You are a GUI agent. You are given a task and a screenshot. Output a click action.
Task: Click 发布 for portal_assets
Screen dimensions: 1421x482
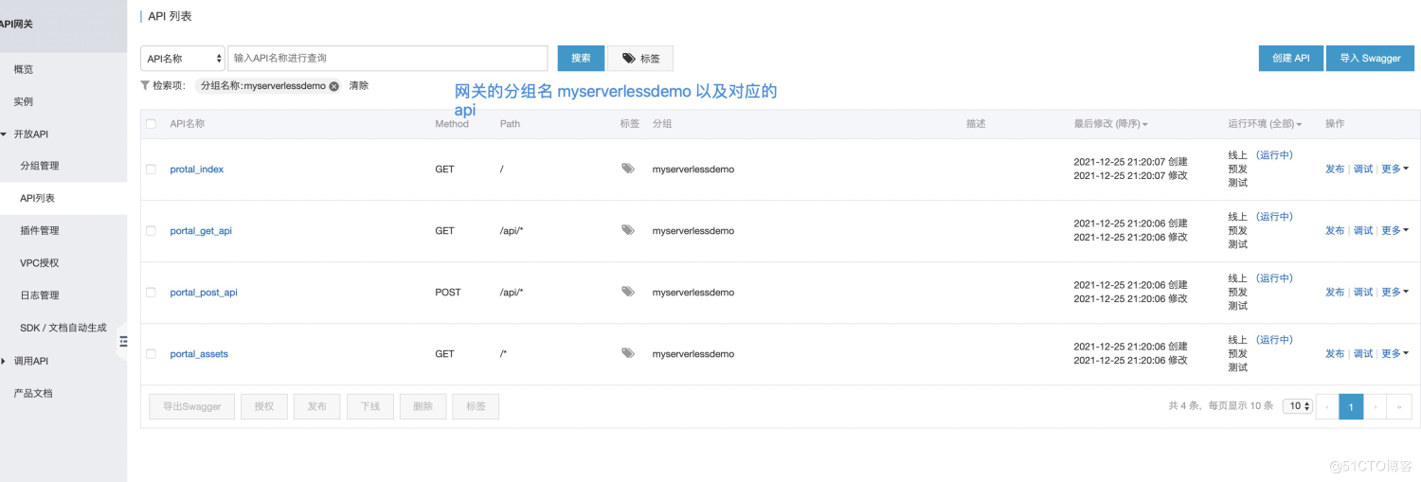pos(1335,353)
